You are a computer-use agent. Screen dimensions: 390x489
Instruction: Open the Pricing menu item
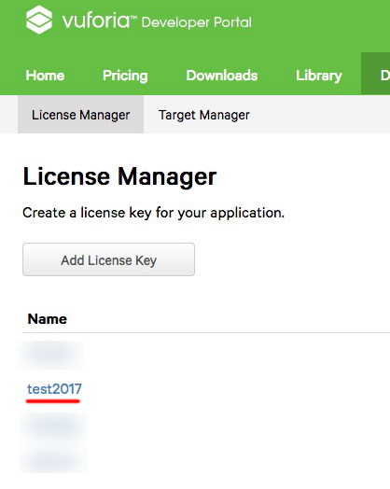point(125,76)
